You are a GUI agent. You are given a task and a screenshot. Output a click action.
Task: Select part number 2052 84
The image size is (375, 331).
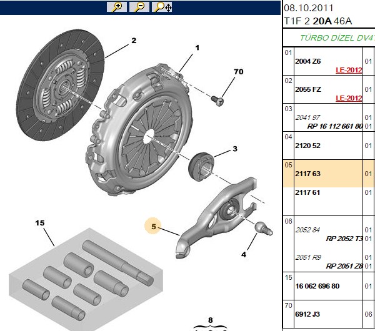pyautogui.click(x=307, y=230)
